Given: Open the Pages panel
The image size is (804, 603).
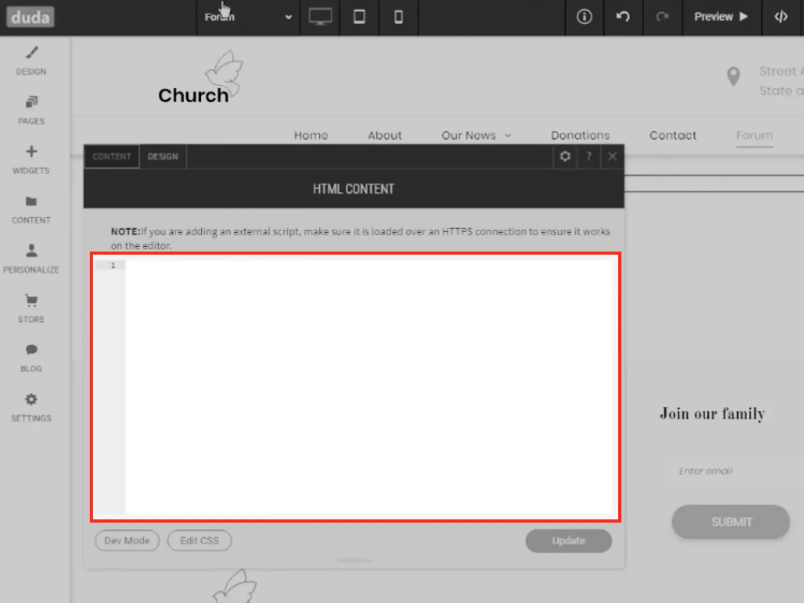Looking at the screenshot, I should coord(31,111).
